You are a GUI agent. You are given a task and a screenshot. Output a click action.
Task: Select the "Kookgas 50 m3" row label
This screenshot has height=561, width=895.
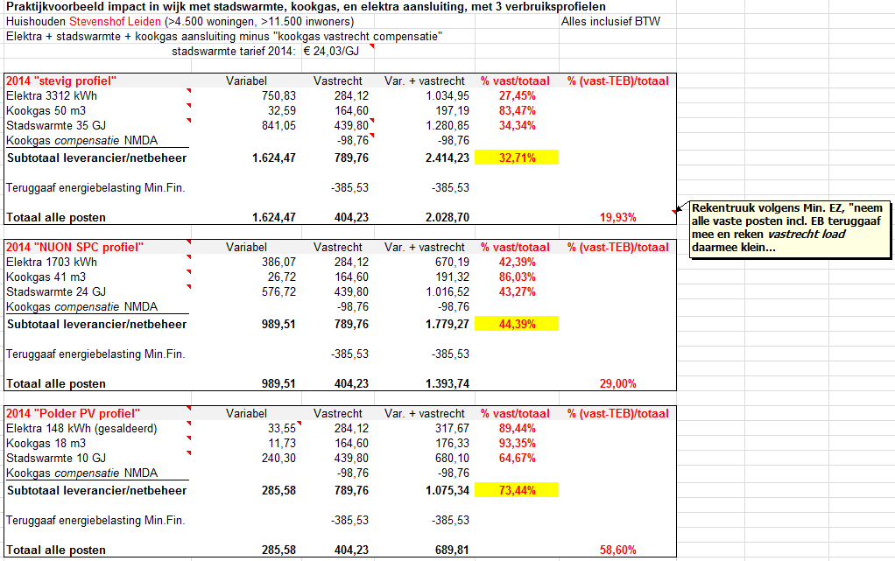[46, 111]
